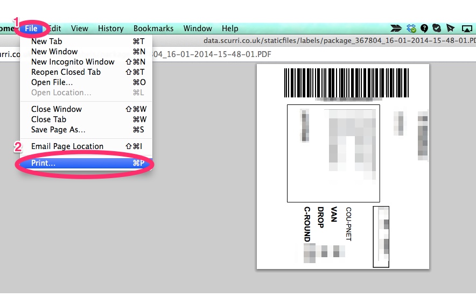Click the barcode on the shipping label
This screenshot has width=476, height=304.
pos(342,82)
